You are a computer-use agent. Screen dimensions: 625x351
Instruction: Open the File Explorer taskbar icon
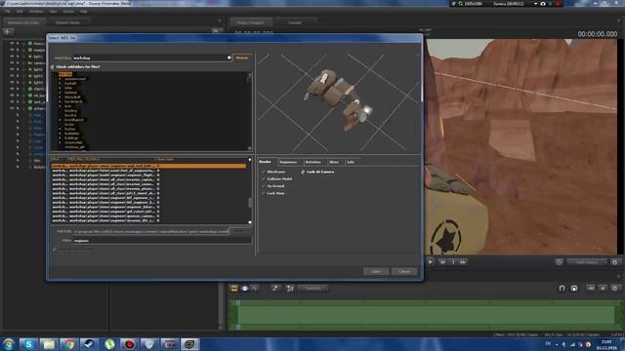[x=49, y=344]
